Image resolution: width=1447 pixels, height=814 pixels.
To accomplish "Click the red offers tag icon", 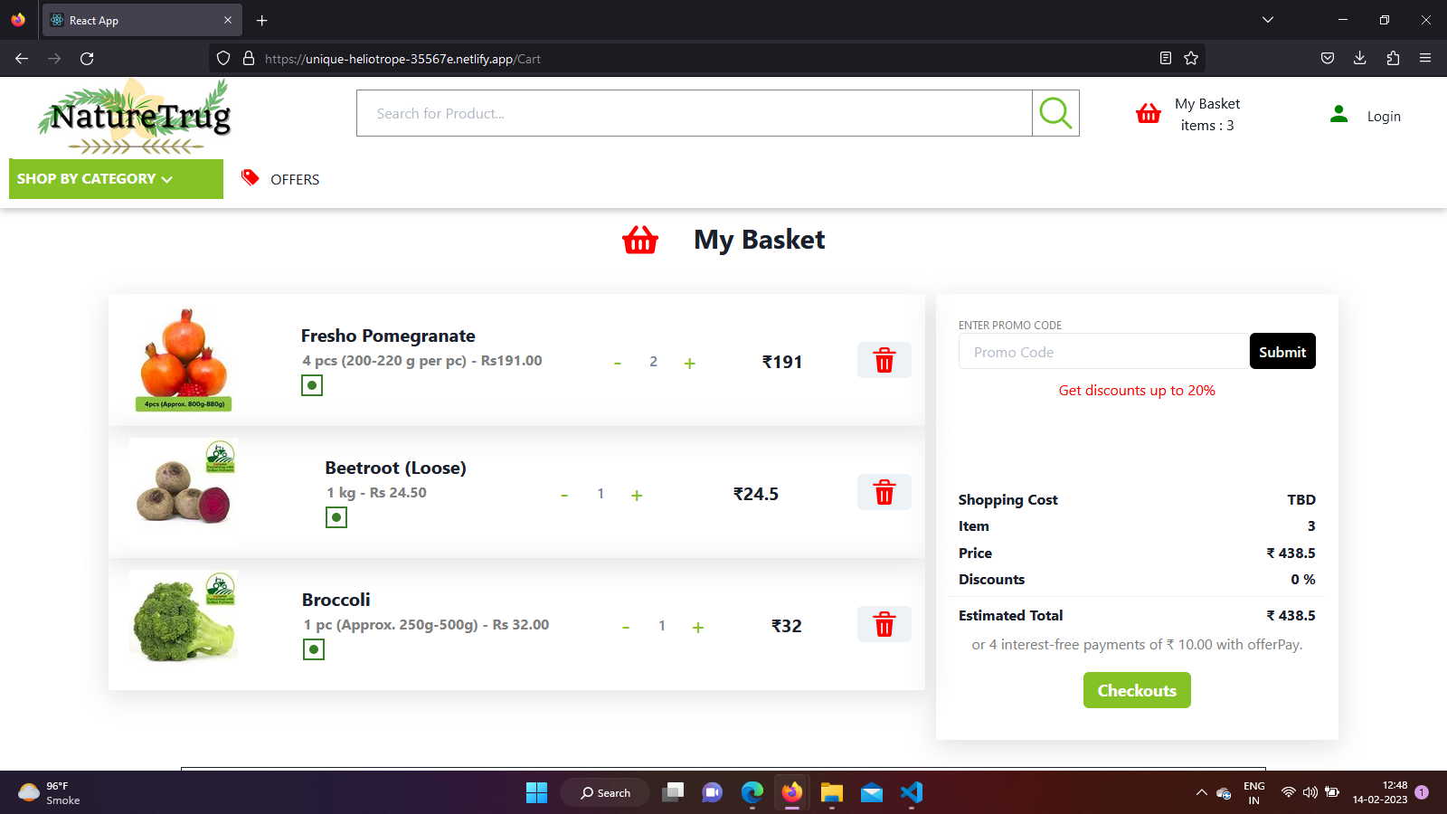I will [x=251, y=177].
